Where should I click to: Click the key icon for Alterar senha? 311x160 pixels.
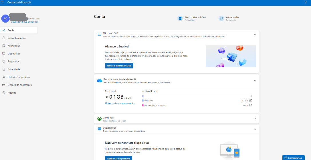221,18
